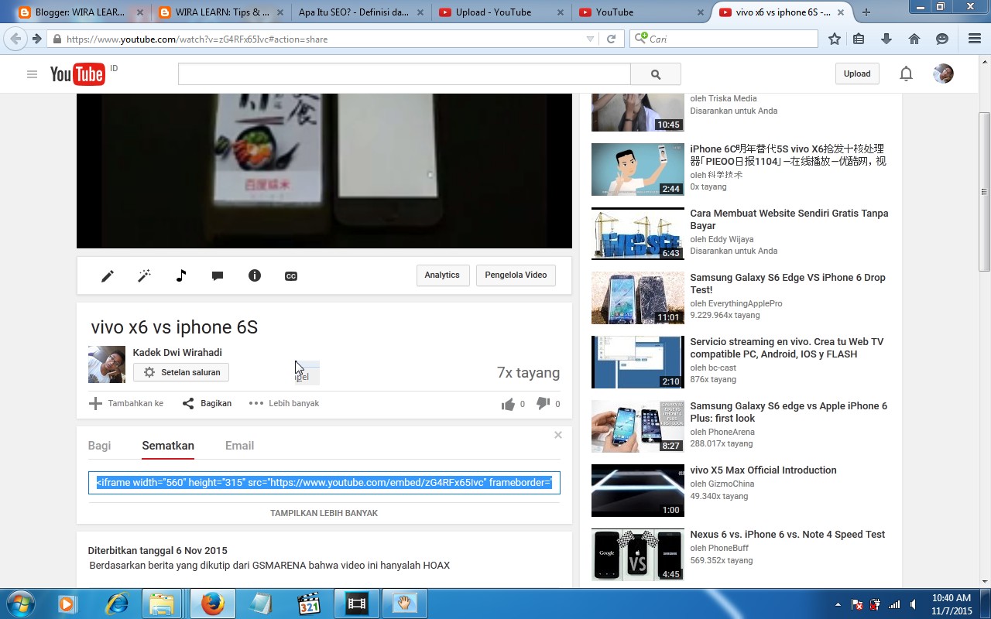The image size is (991, 619).
Task: Click the YouTube logo
Action: (x=77, y=74)
